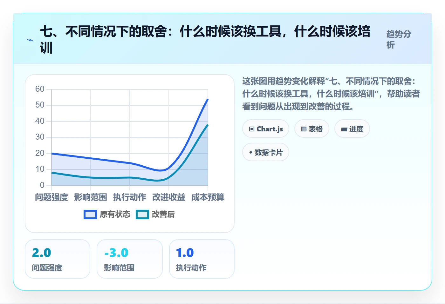Screen dimensions: 445x304
Task: Click the y-axis value 0
Action: 42,185
